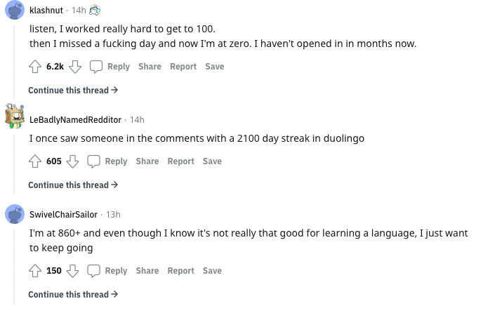Click LeBadlyNamedRedditor's avatar image
The width and height of the screenshot is (495, 313).
15,117
